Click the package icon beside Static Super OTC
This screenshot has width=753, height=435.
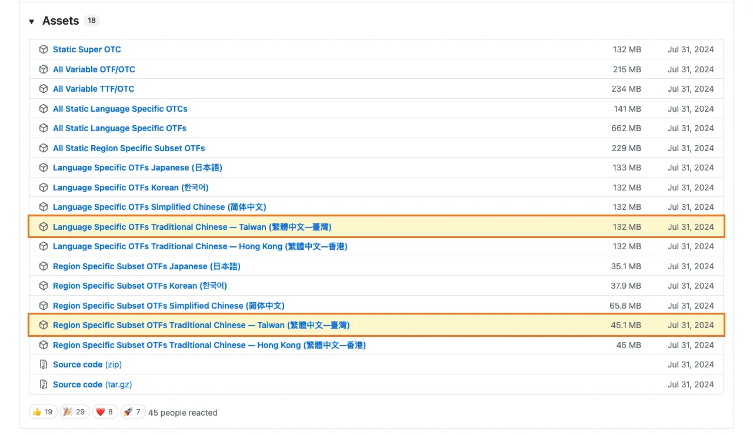pos(44,49)
